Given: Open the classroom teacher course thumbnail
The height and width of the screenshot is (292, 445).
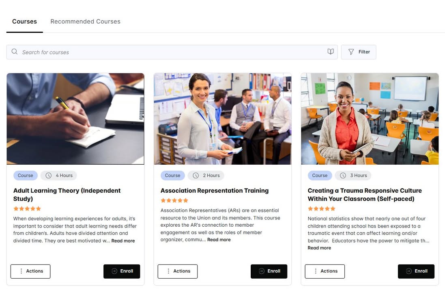Looking at the screenshot, I should pyautogui.click(x=370, y=119).
